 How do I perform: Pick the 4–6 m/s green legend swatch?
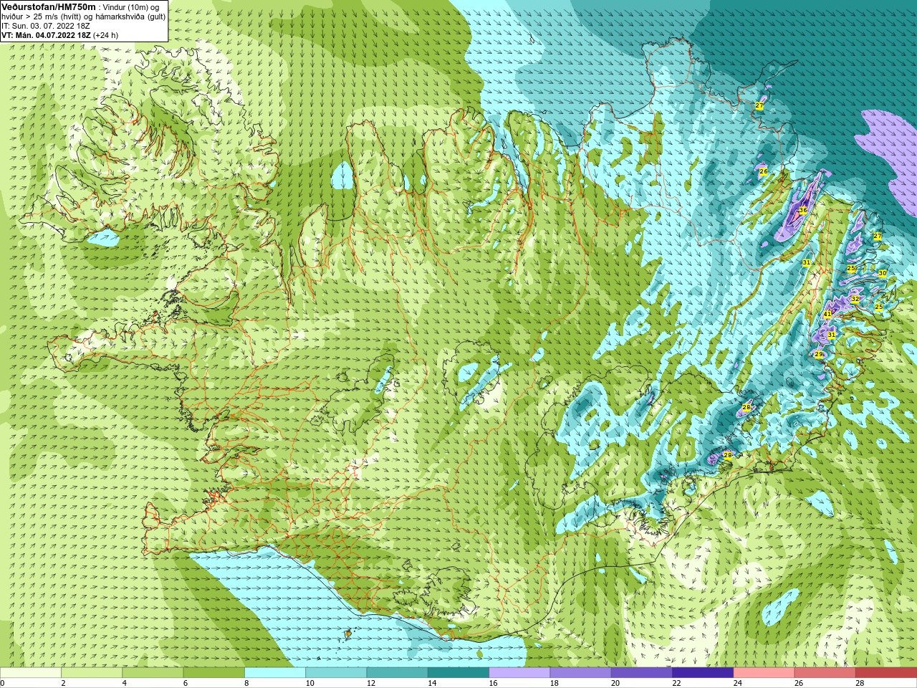[x=153, y=673]
